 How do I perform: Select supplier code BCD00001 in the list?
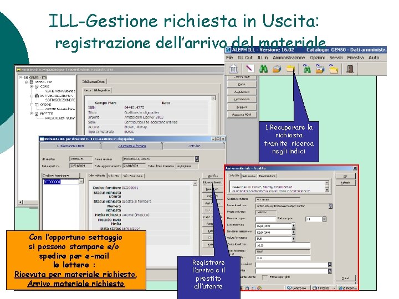point(61,182)
